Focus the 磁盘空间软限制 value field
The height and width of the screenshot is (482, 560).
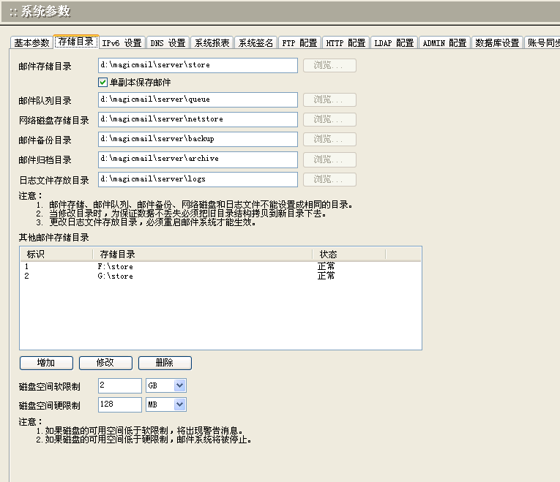[x=119, y=385]
